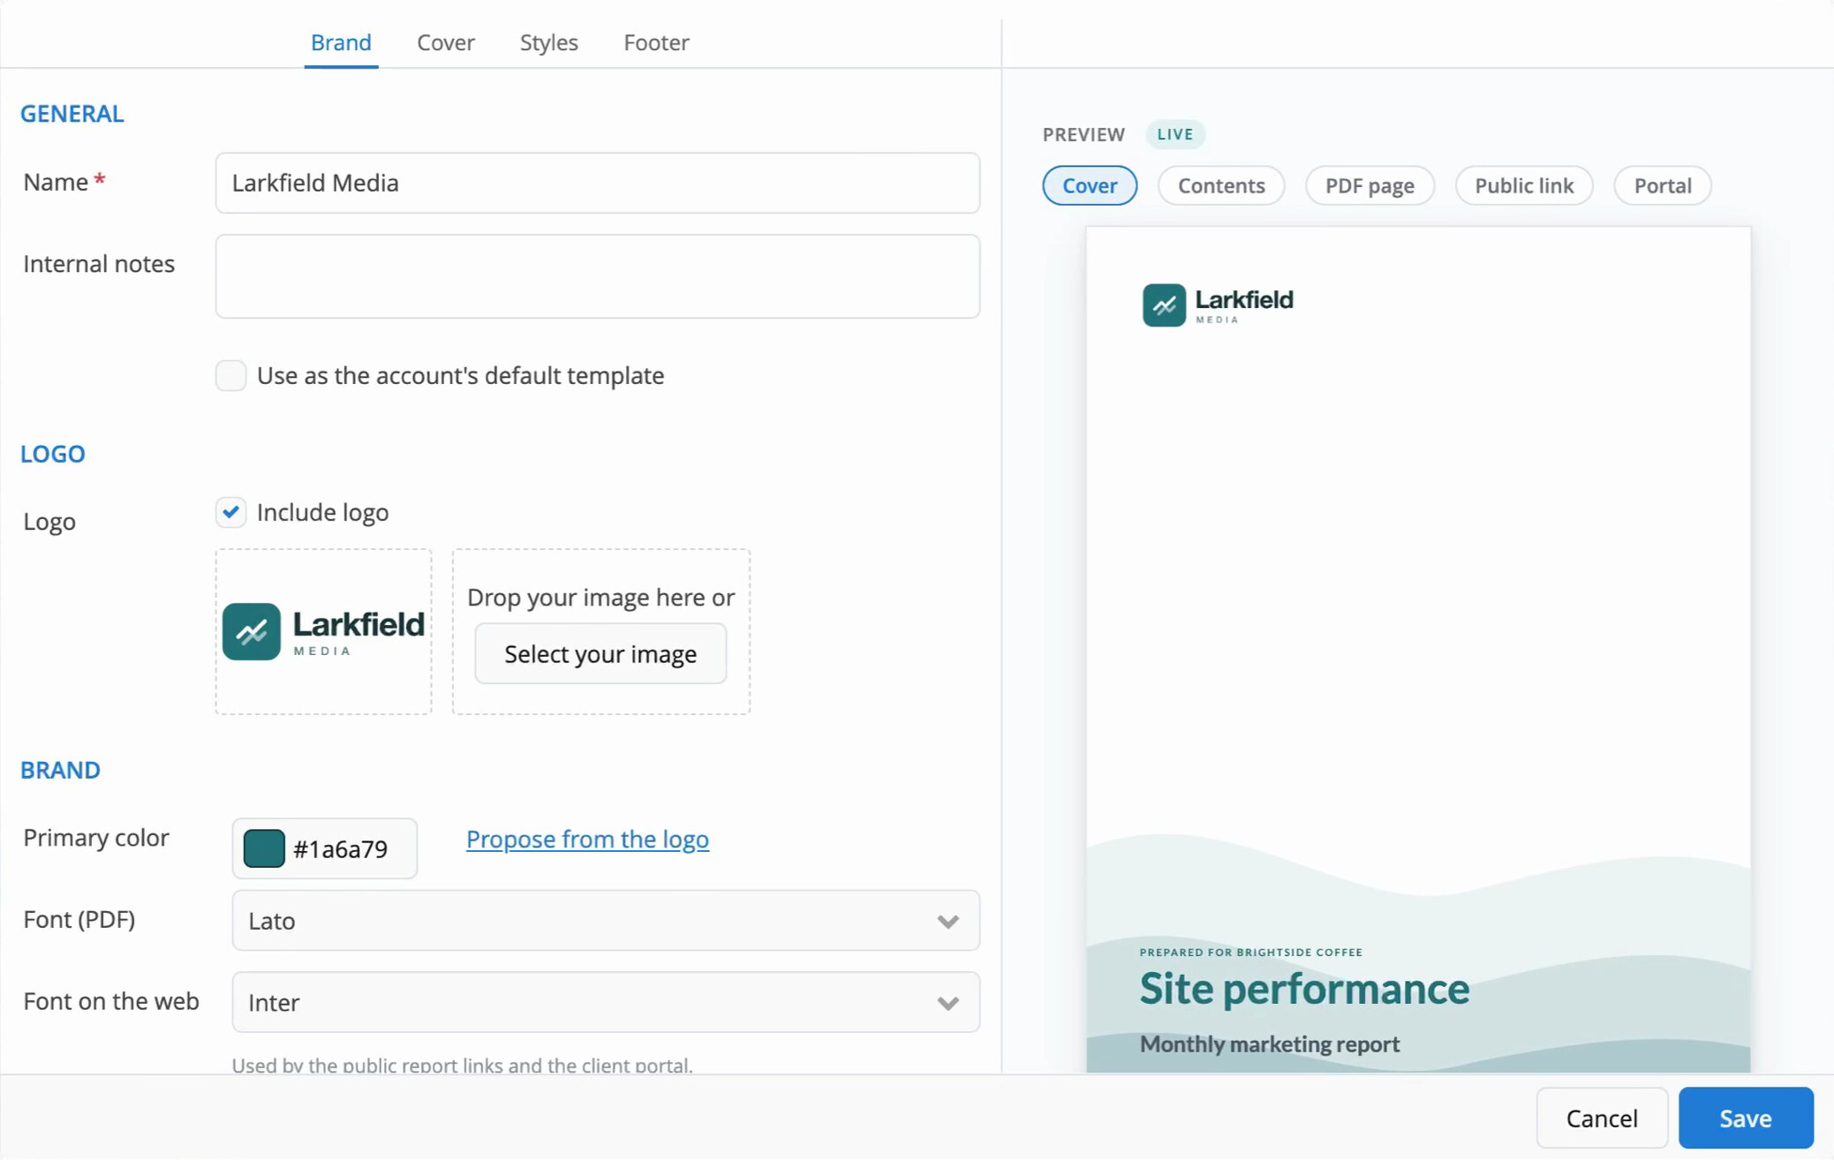
Task: Expand the Font (PDF) Lato dropdown
Action: click(605, 920)
